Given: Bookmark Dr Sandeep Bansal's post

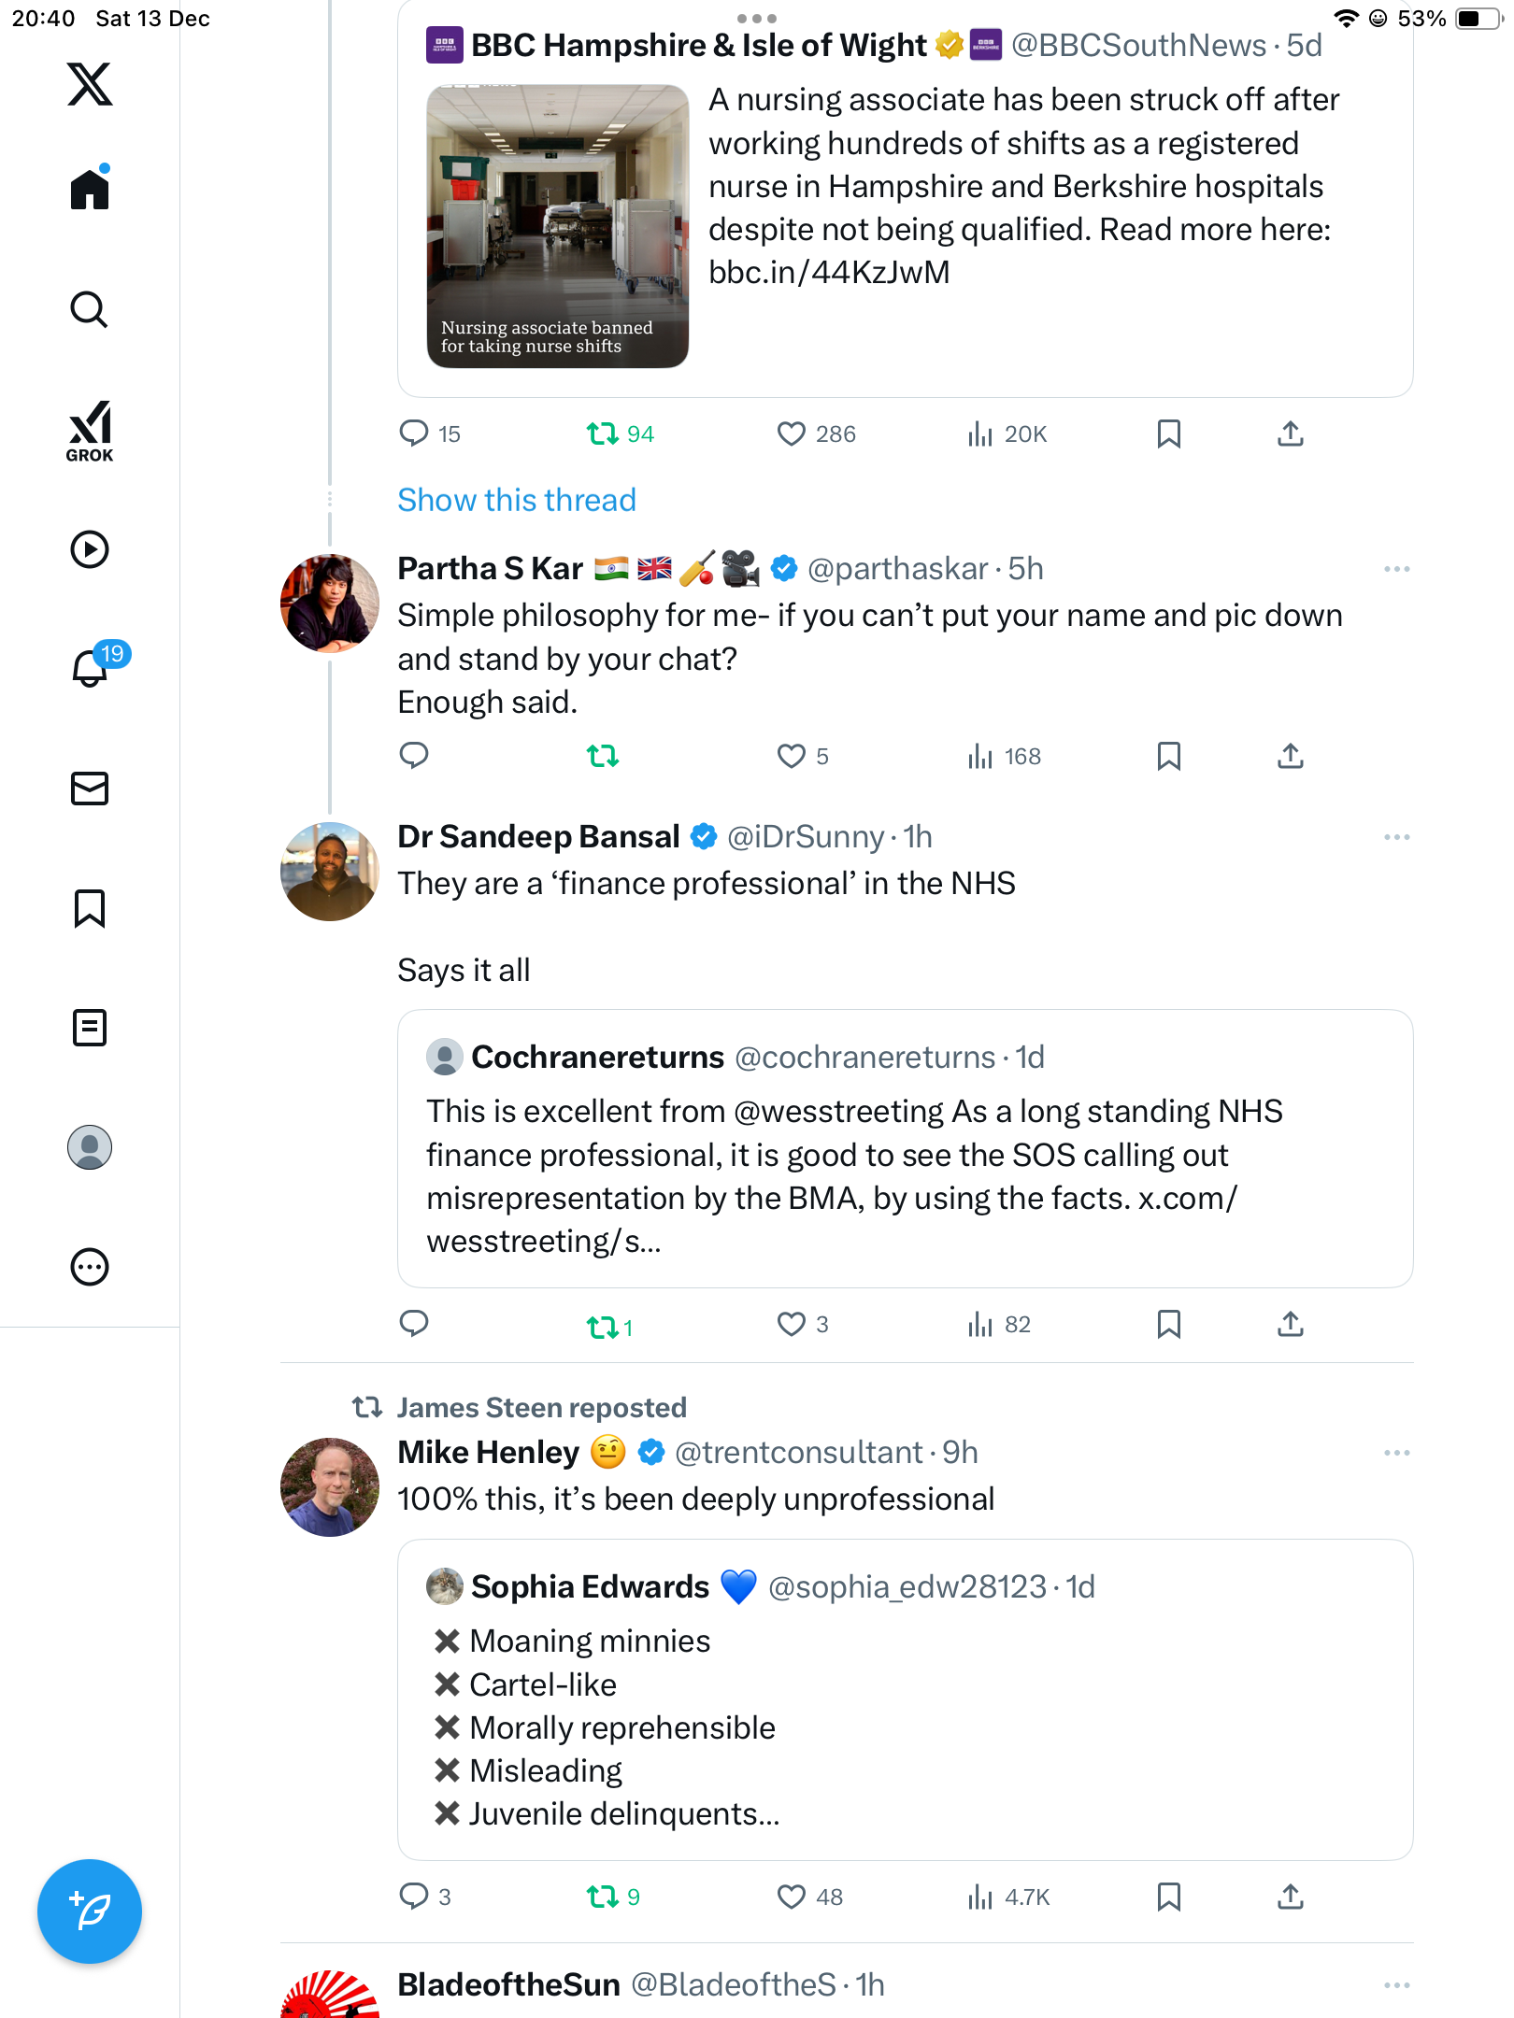Looking at the screenshot, I should tap(1168, 1324).
